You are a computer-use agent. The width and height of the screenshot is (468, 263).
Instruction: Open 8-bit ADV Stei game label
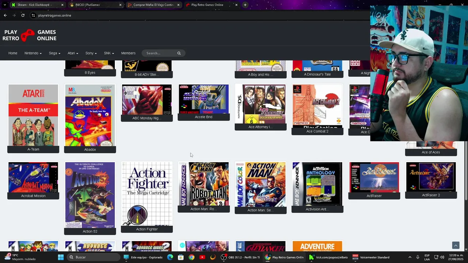point(147,75)
